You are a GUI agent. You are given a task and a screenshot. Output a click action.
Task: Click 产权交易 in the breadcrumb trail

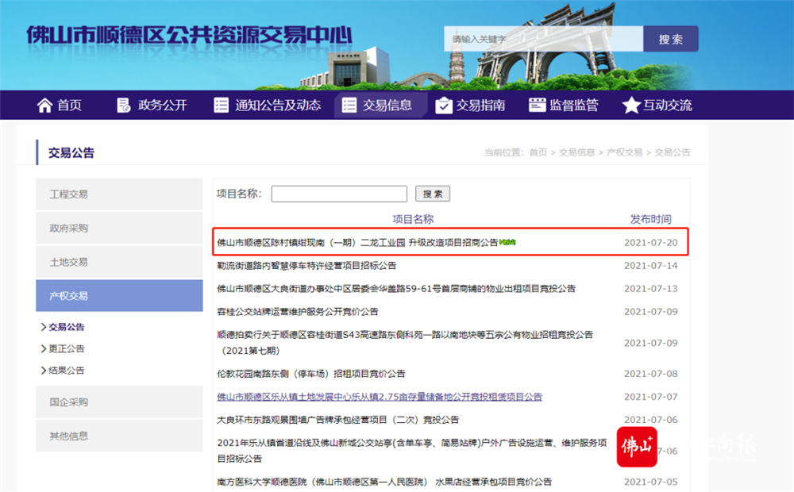click(x=624, y=152)
